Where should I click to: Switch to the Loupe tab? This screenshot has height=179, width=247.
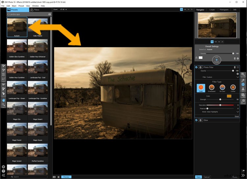click(x=212, y=10)
